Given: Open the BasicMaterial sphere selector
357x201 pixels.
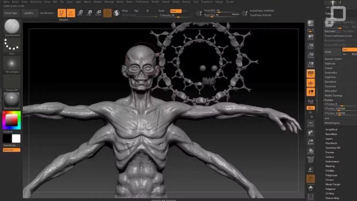Looking at the screenshot, I should 12,100.
